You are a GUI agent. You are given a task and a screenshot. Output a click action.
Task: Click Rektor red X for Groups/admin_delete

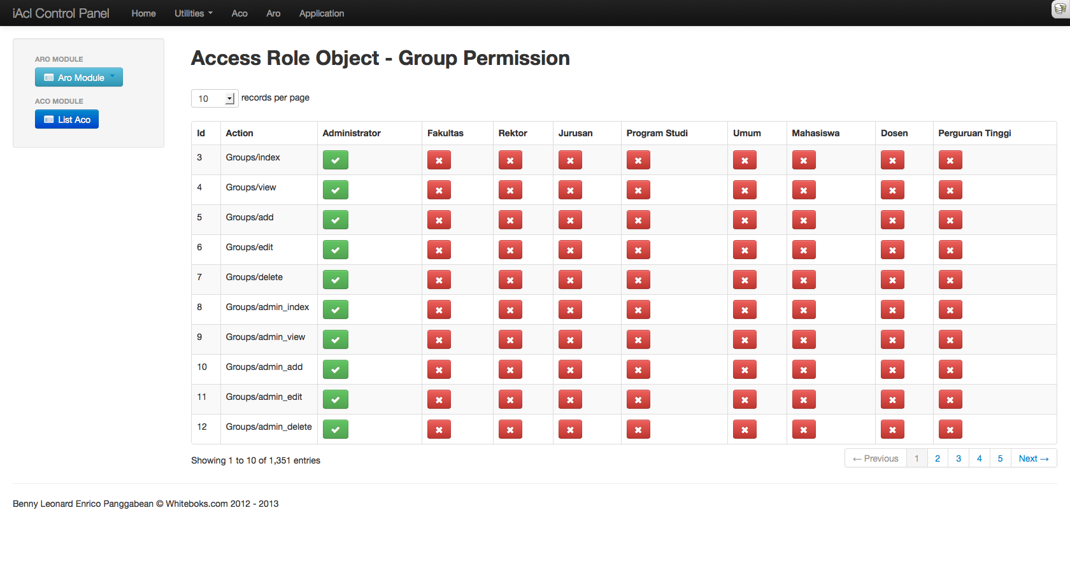tap(510, 429)
